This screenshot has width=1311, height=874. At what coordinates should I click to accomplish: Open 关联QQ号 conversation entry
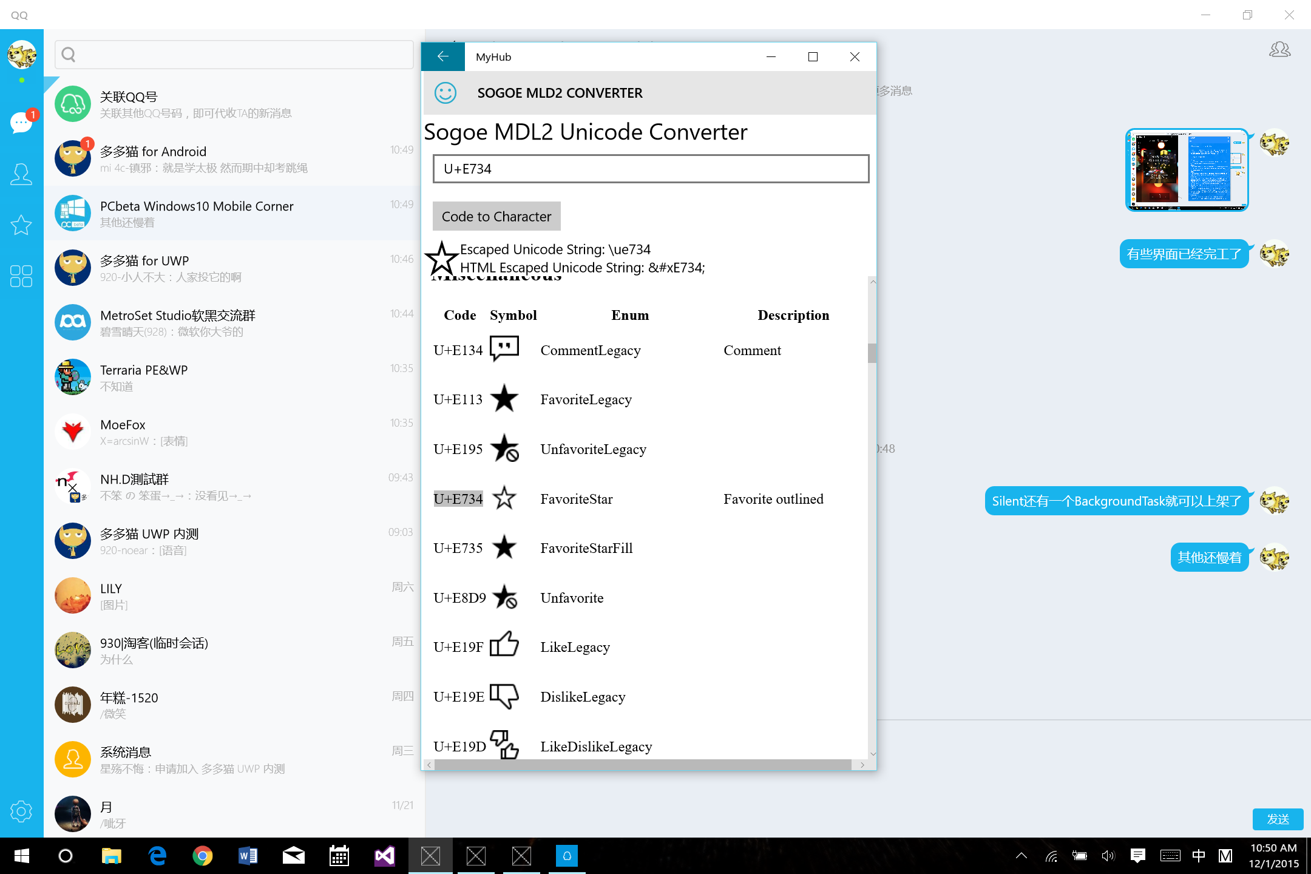(234, 104)
